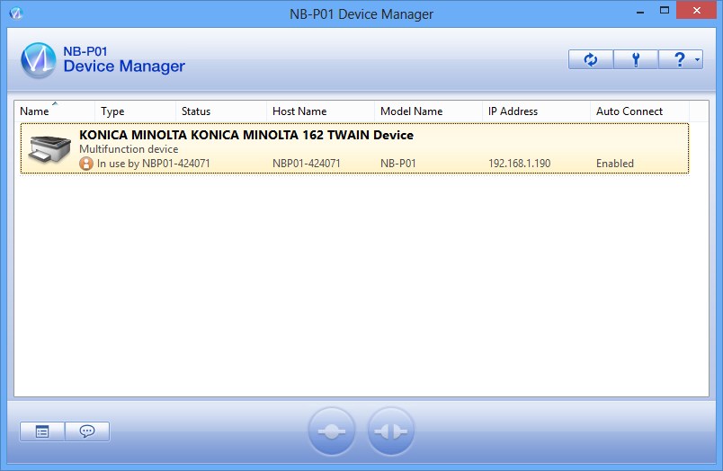
Task: Click the 'In use by NBP01-424071' status
Action: 153,164
